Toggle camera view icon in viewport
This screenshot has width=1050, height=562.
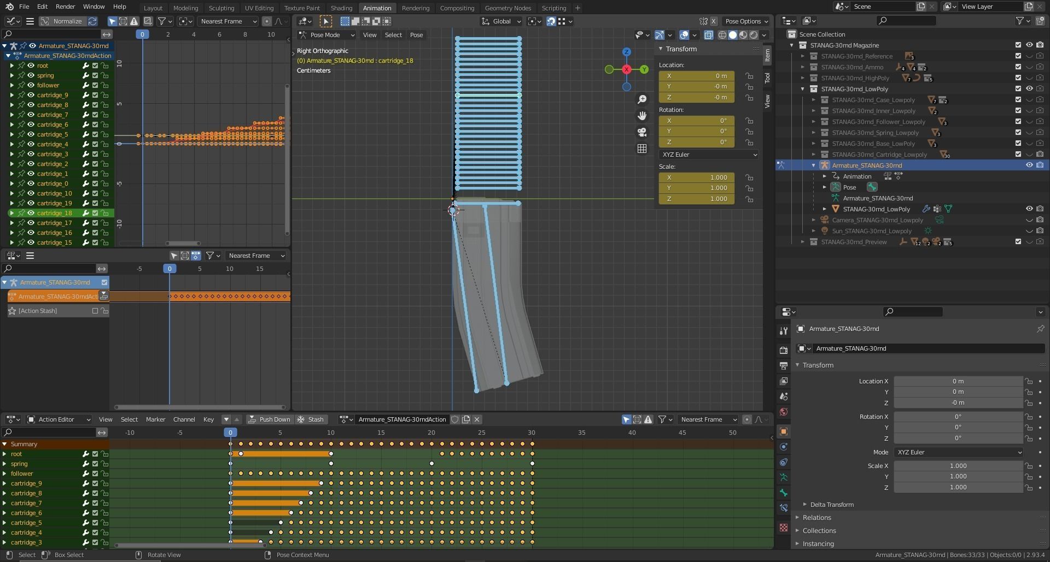click(x=642, y=132)
